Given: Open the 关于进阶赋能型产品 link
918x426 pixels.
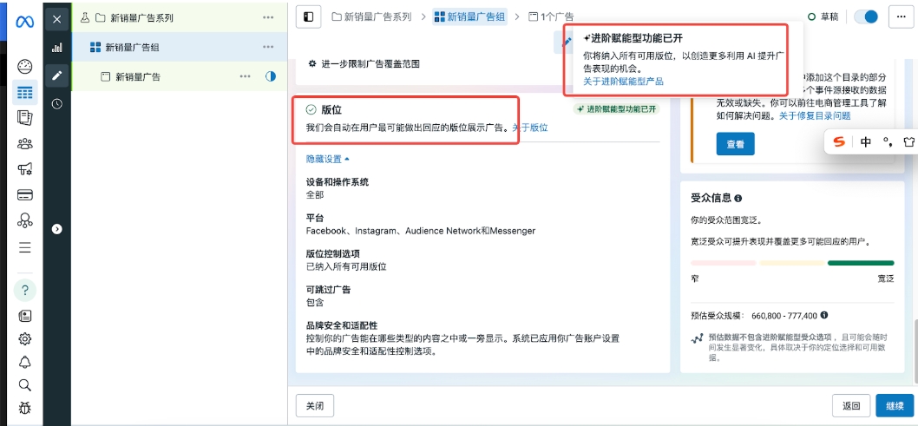Looking at the screenshot, I should tap(623, 82).
